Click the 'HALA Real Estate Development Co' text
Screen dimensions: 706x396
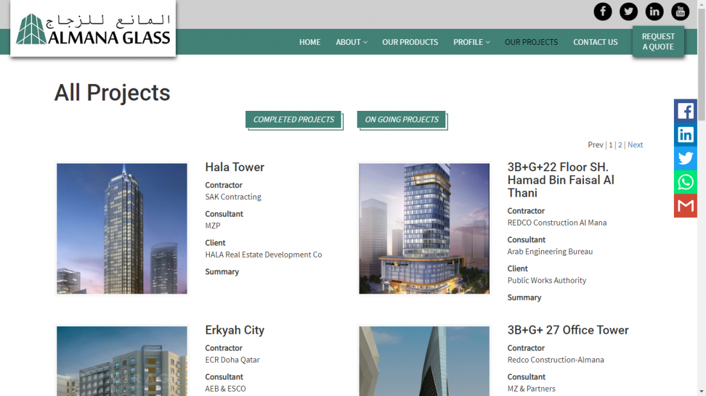coord(263,255)
